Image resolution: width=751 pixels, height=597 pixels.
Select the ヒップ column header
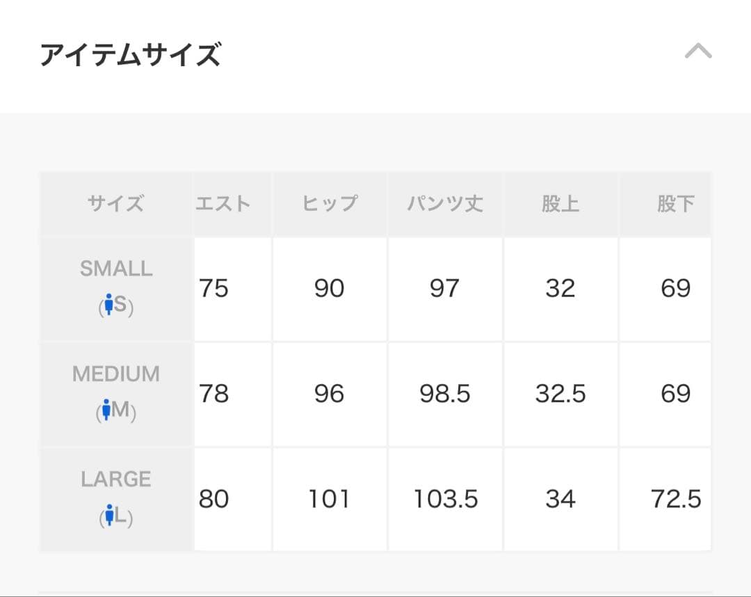click(x=330, y=203)
